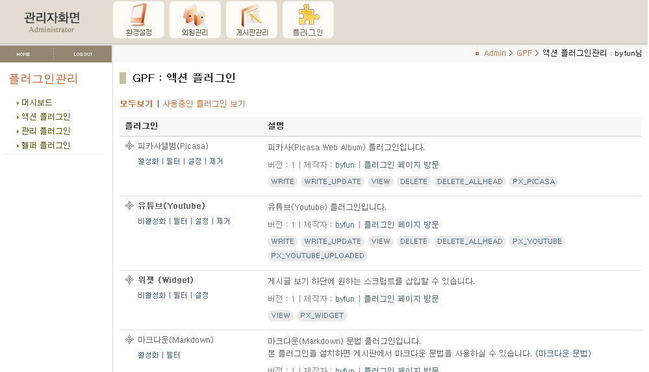This screenshot has height=372, width=649.
Task: Click the PX_PICASA tag
Action: click(x=533, y=181)
